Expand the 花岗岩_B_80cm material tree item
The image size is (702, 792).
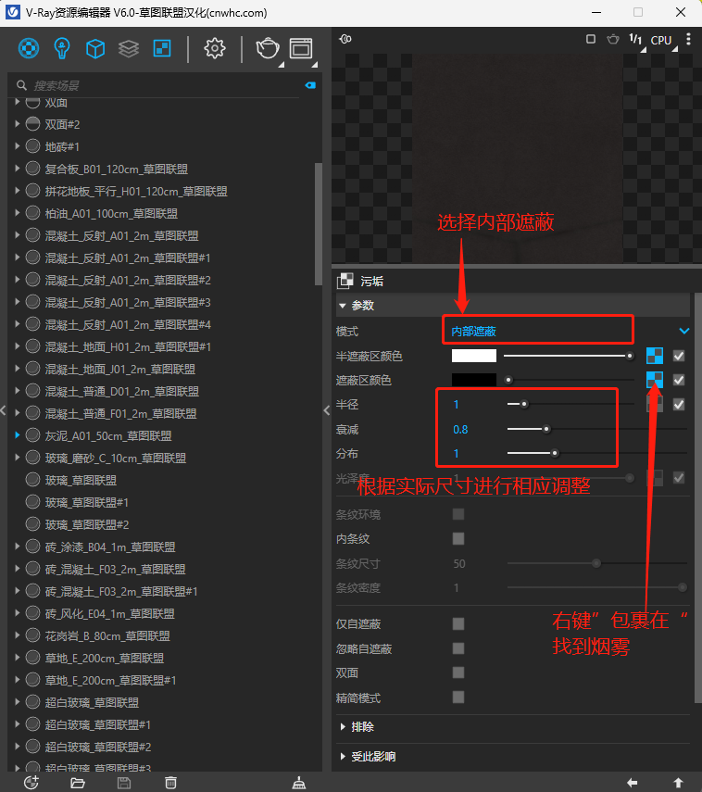17,635
